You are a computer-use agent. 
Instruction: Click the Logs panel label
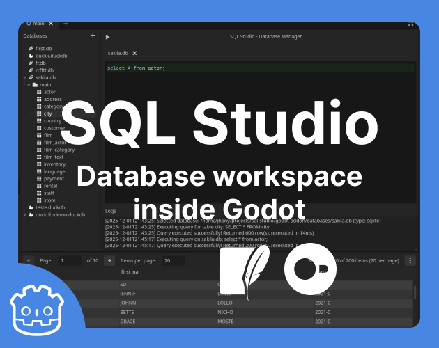pyautogui.click(x=111, y=211)
